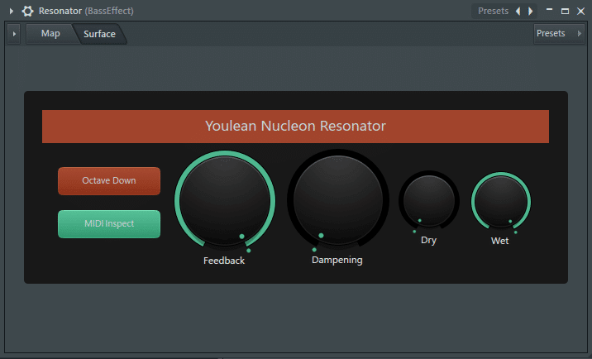Image resolution: width=592 pixels, height=359 pixels.
Task: Click the Feedback label text
Action: 224,261
